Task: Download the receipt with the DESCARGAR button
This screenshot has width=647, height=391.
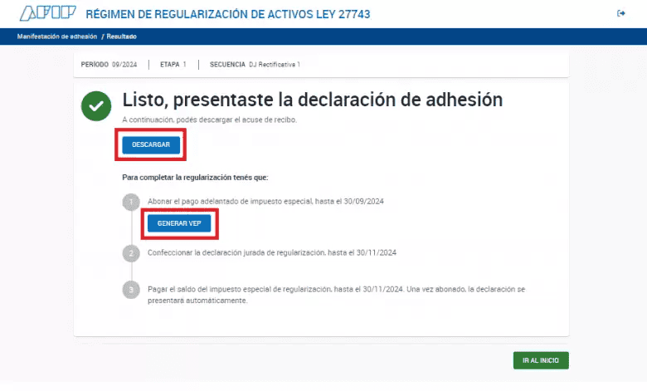Action: coord(151,144)
